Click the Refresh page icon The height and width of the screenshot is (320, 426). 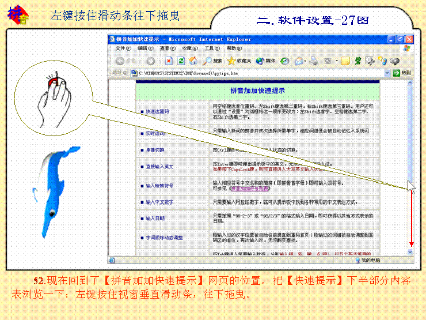(x=181, y=61)
